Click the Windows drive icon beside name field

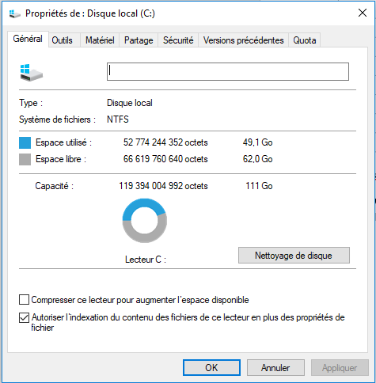32,73
